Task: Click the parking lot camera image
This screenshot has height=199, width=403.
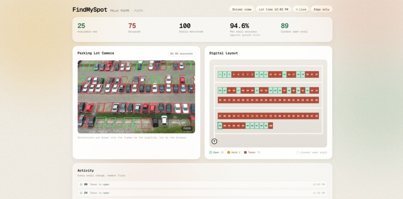Action: 136,97
